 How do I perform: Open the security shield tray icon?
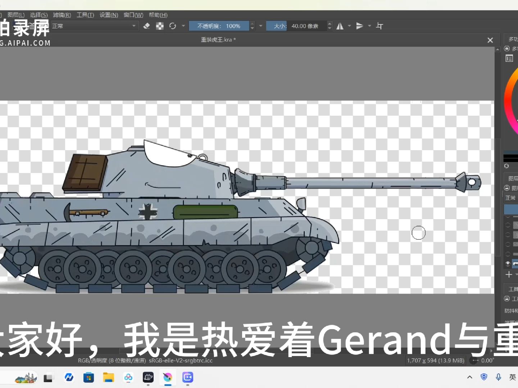484,377
